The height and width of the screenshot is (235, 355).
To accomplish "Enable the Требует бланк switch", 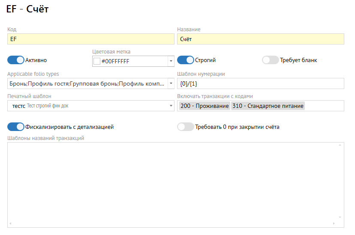I will pos(271,60).
